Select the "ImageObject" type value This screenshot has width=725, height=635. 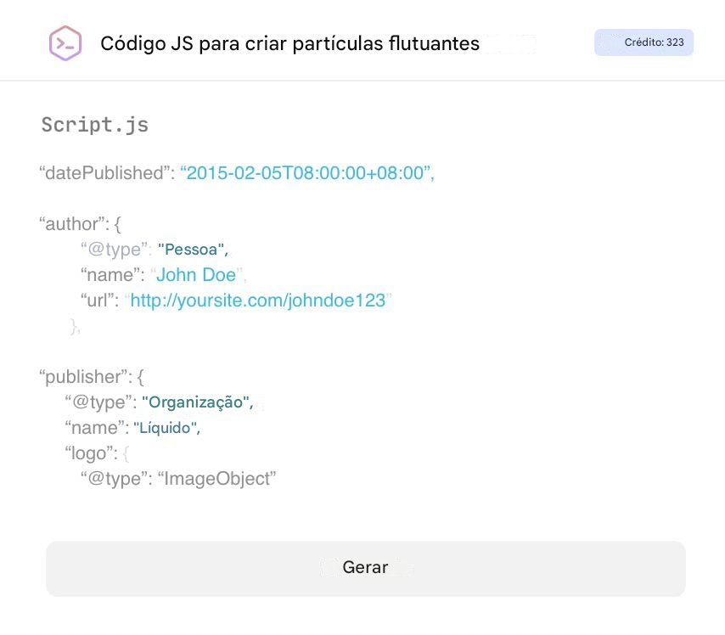217,479
